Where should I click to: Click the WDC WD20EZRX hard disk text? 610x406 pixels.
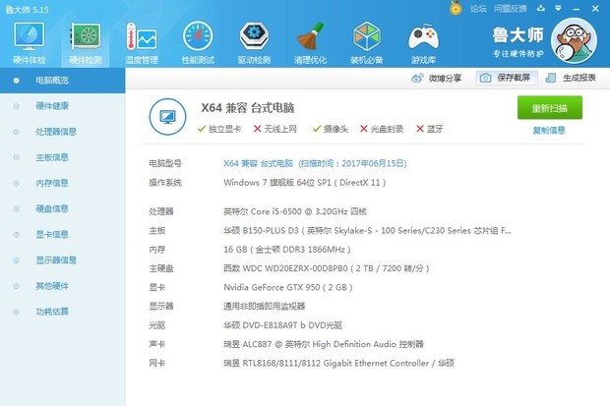click(x=327, y=268)
